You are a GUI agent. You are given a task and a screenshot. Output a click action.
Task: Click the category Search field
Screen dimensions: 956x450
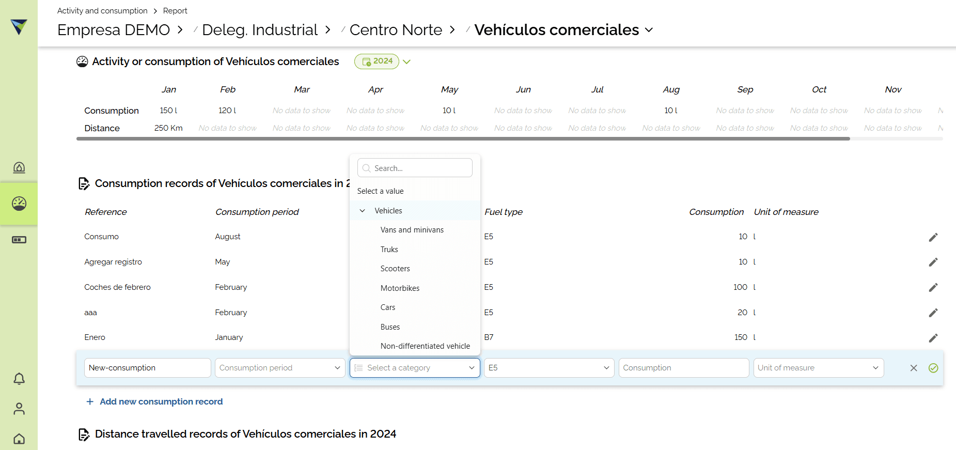pos(415,168)
